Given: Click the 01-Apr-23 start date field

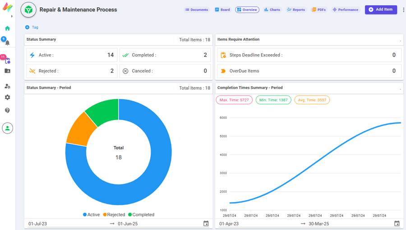Looking at the screenshot, I should (229, 224).
